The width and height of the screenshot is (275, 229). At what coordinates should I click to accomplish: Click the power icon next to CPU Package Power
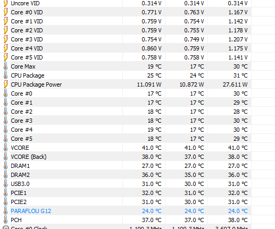click(x=6, y=84)
